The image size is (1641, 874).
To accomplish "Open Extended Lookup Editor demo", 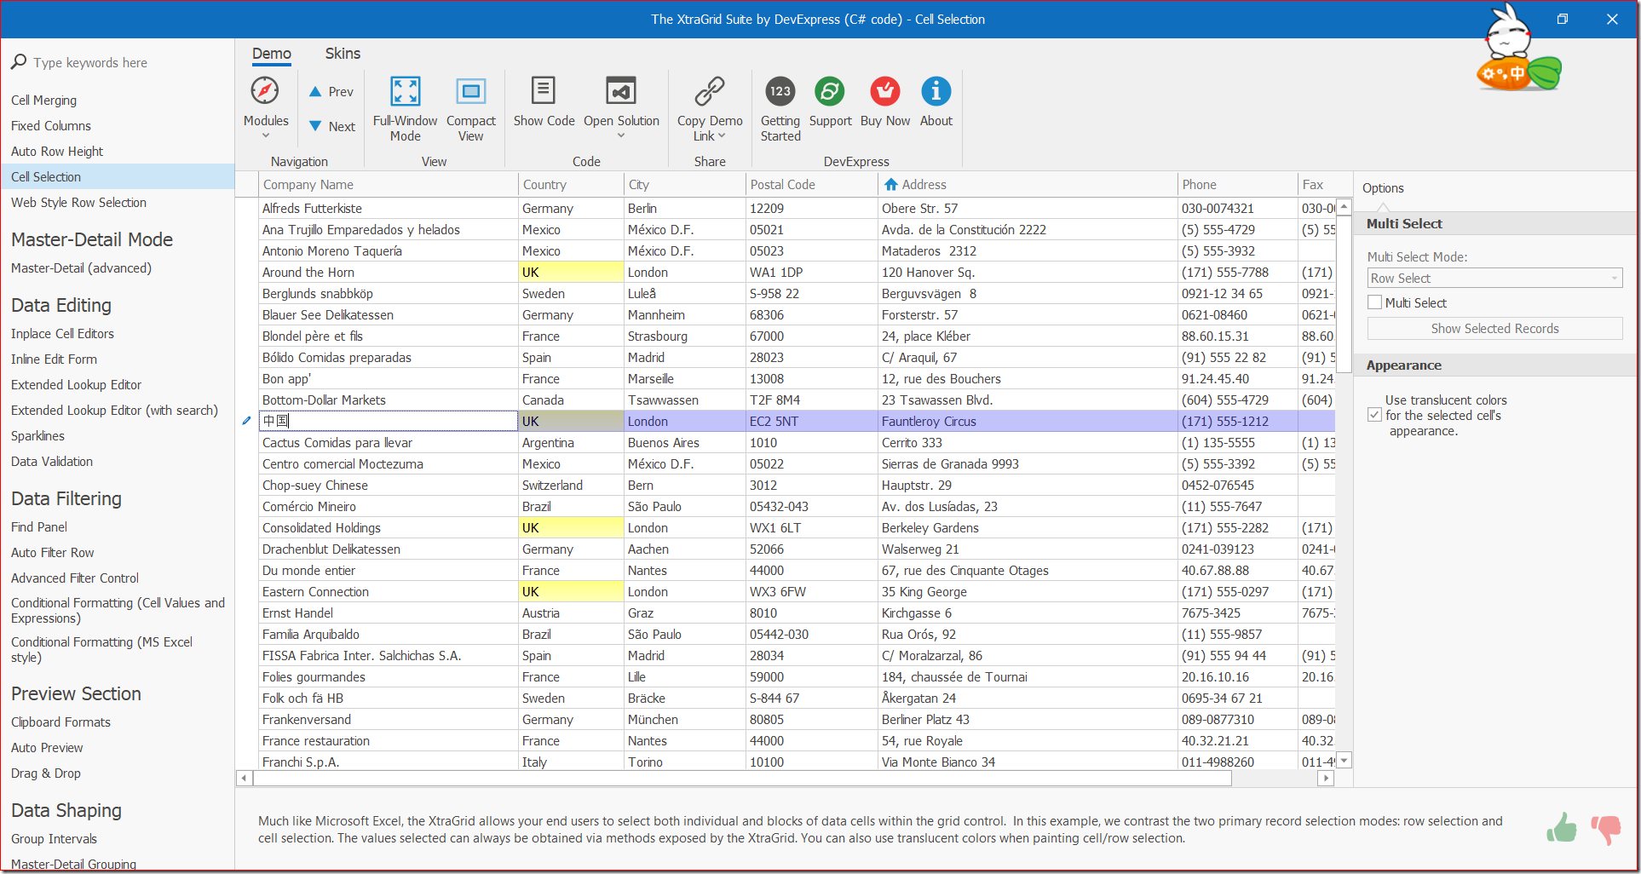I will [76, 385].
